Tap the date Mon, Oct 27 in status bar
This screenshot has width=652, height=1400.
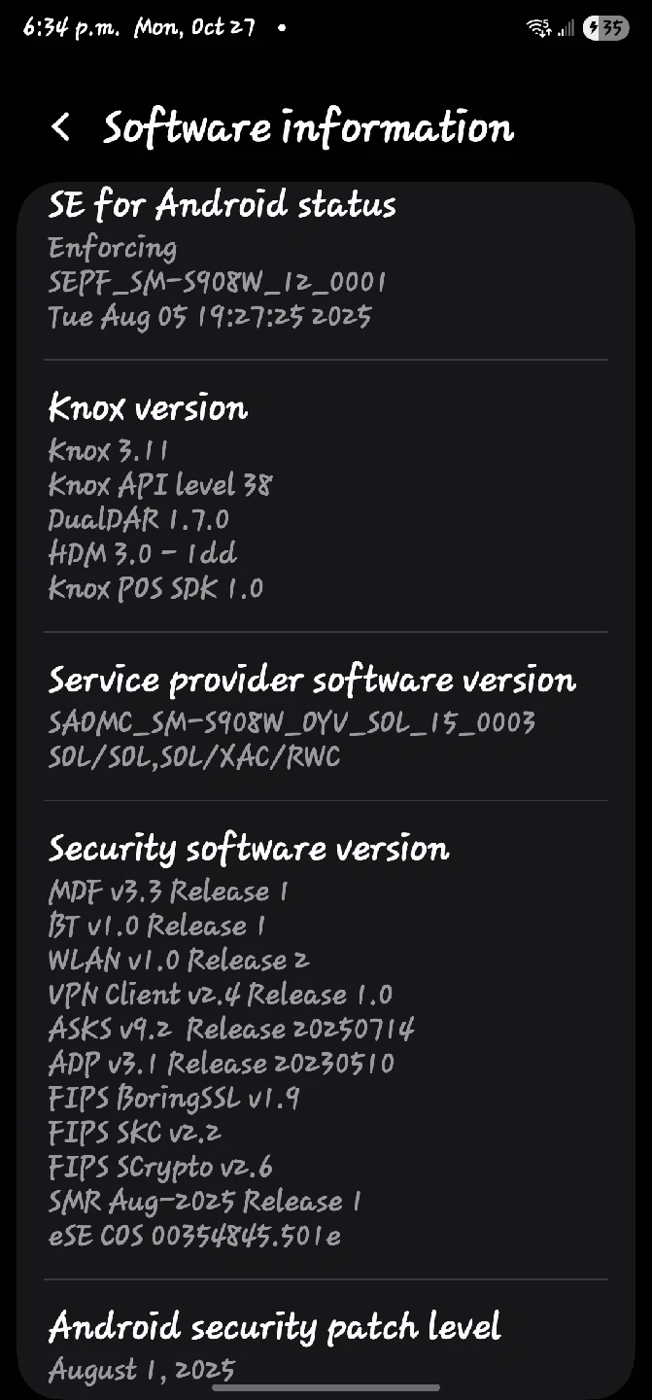pos(194,28)
